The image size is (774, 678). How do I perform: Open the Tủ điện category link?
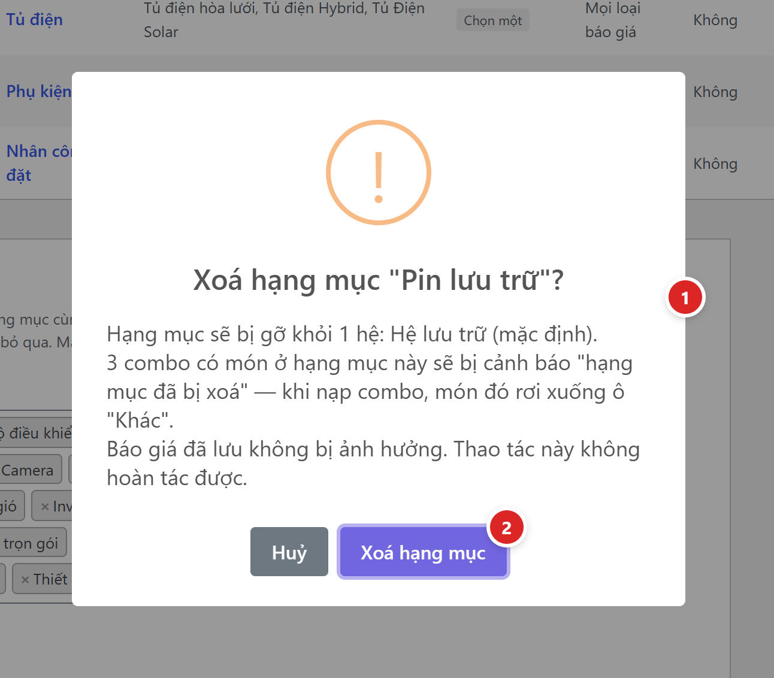35,20
